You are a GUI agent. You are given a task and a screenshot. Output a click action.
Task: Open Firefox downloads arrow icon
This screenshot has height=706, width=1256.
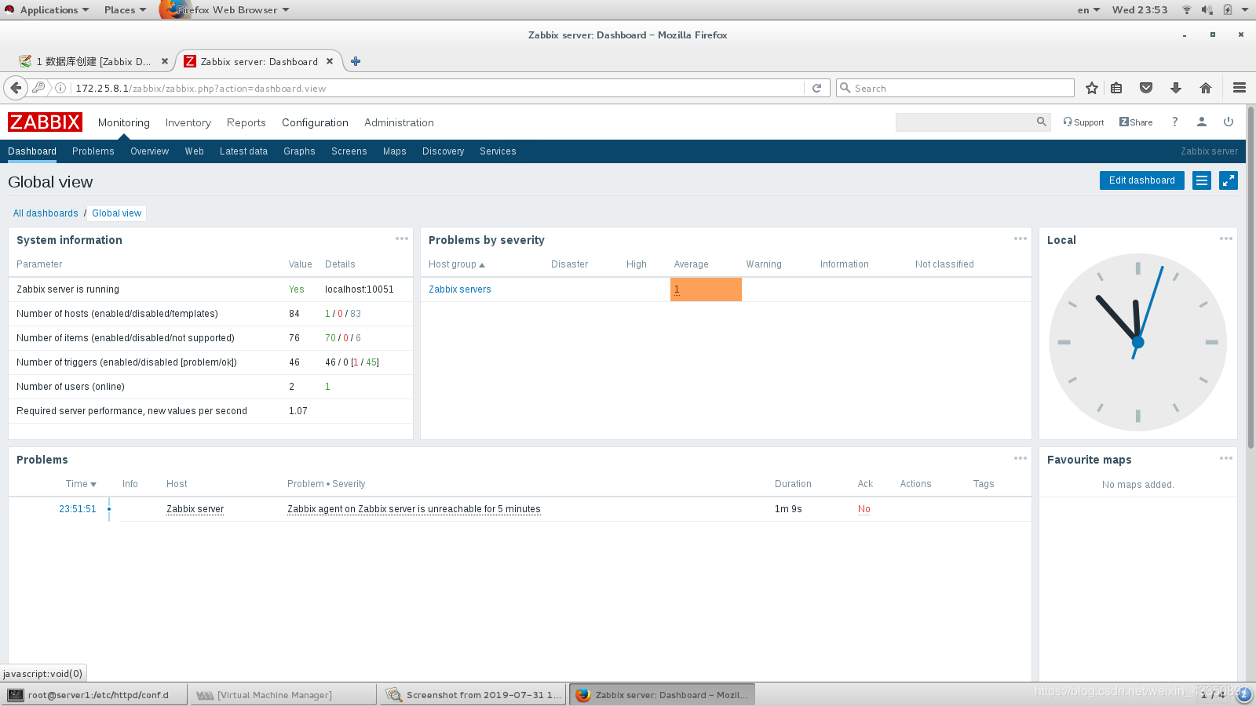pos(1176,88)
